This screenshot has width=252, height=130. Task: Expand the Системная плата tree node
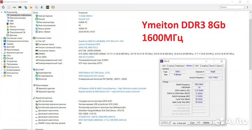[2, 38]
